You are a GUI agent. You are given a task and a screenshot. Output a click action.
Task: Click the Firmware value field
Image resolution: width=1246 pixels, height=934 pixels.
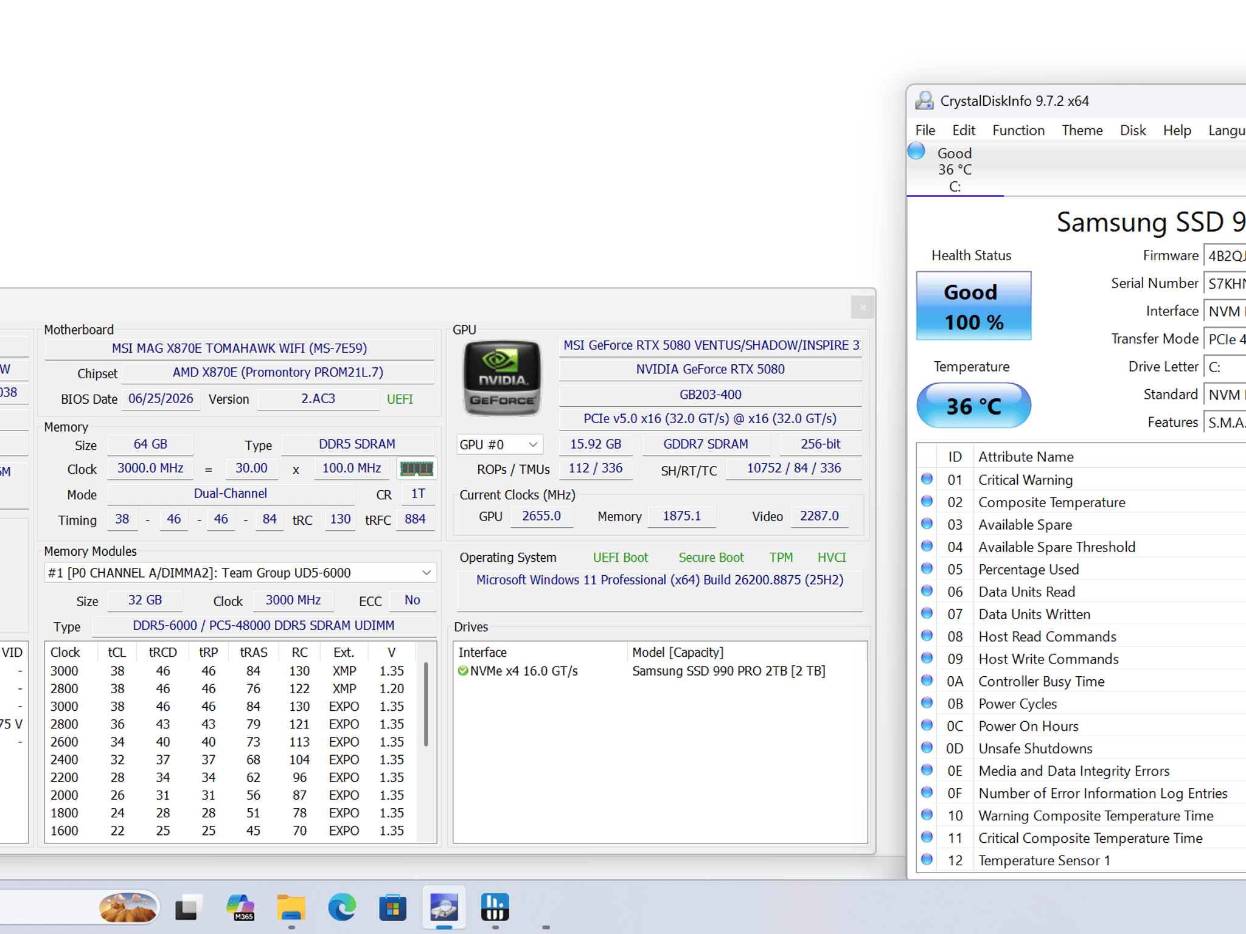[1225, 256]
